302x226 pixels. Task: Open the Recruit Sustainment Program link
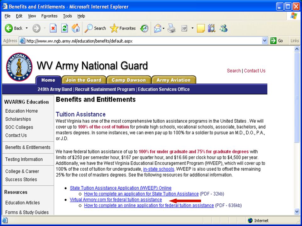point(105,89)
